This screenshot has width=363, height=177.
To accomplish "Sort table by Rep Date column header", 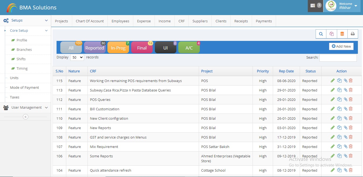I will 286,71.
